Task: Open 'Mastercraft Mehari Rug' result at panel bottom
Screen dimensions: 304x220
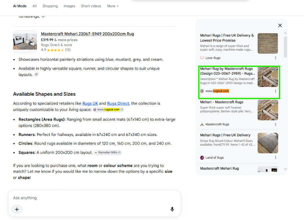Action: (x=219, y=168)
